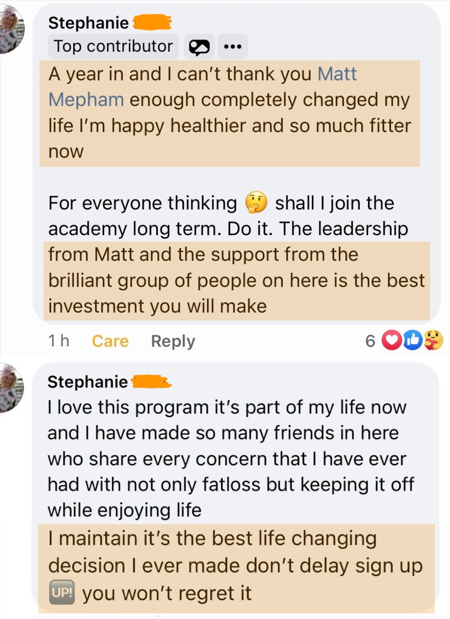Click the Top contributor badge
The width and height of the screenshot is (450, 619).
(113, 47)
